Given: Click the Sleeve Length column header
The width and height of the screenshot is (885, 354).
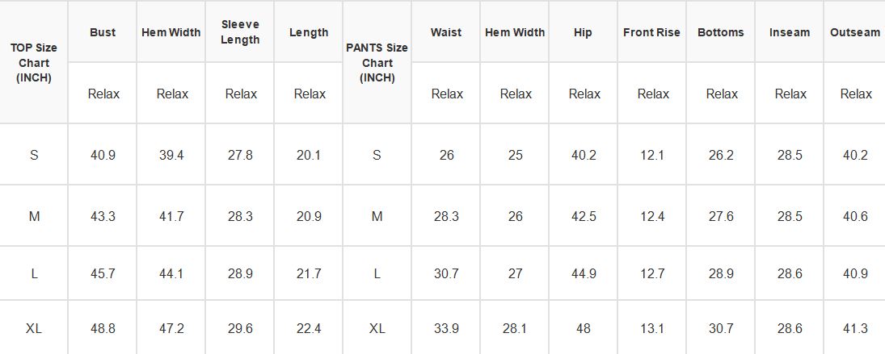Looking at the screenshot, I should (x=240, y=32).
